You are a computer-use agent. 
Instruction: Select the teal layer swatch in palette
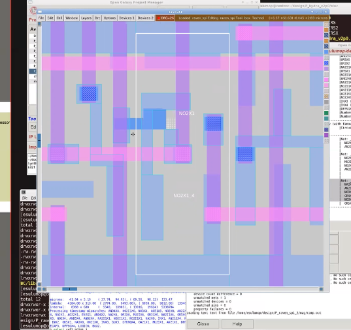[326, 119]
